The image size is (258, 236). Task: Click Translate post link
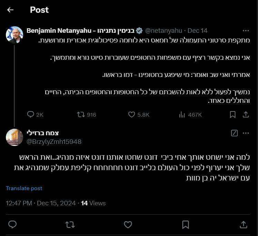pyautogui.click(x=24, y=188)
